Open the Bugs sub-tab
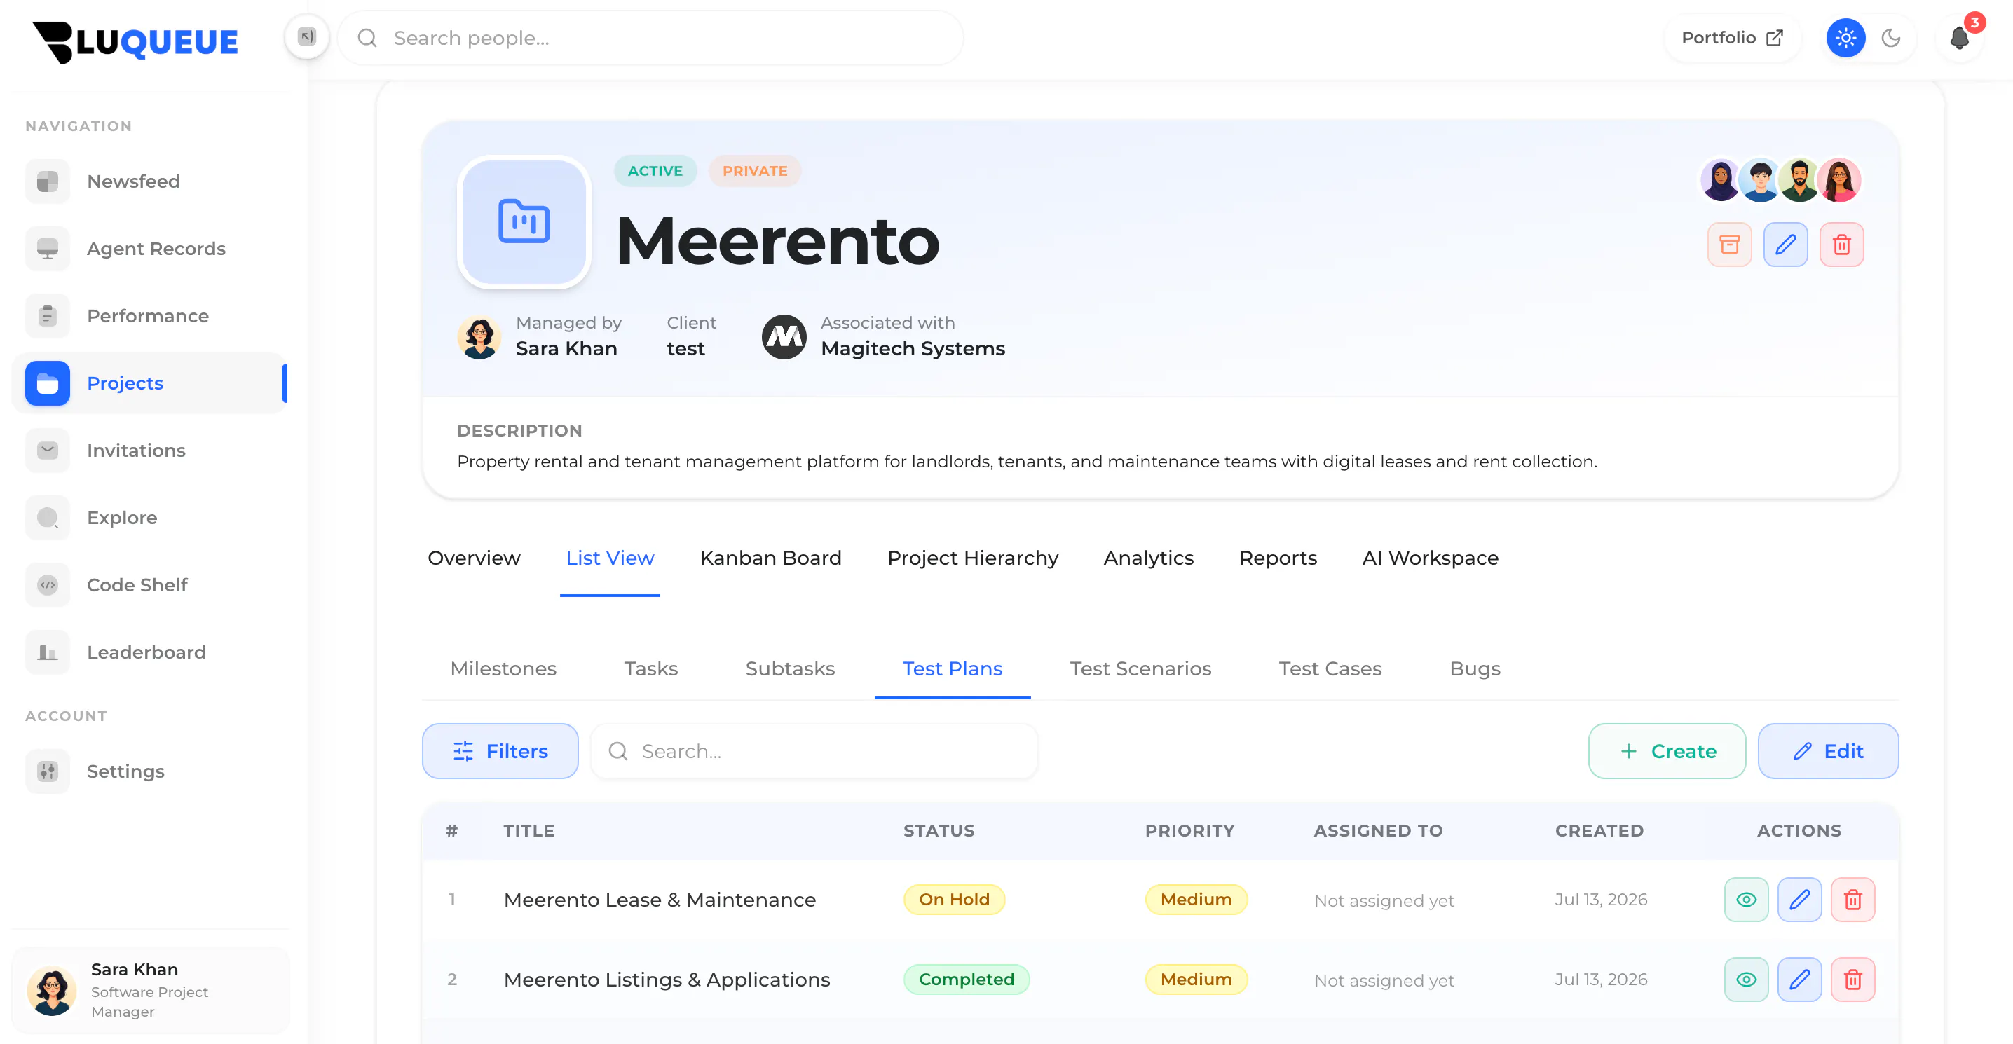2013x1044 pixels. point(1475,669)
